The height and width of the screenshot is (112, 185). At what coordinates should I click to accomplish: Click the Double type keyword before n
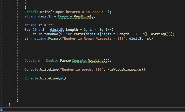pyautogui.click(x=30, y=61)
